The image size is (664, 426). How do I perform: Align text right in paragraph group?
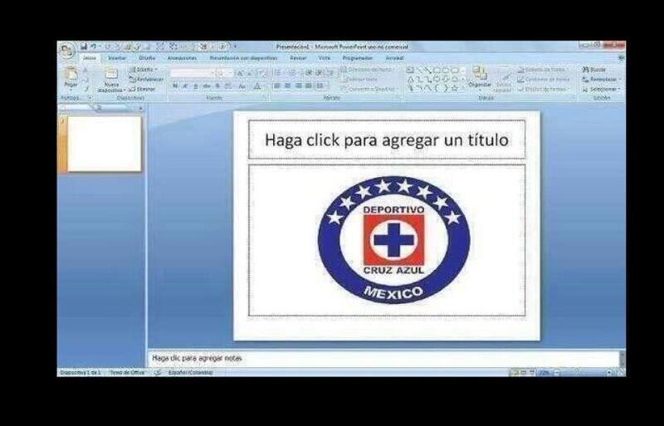298,86
